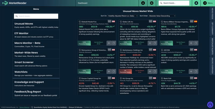Open Knowledge and Support
Viewport: 215px width, 109px height.
36,83
